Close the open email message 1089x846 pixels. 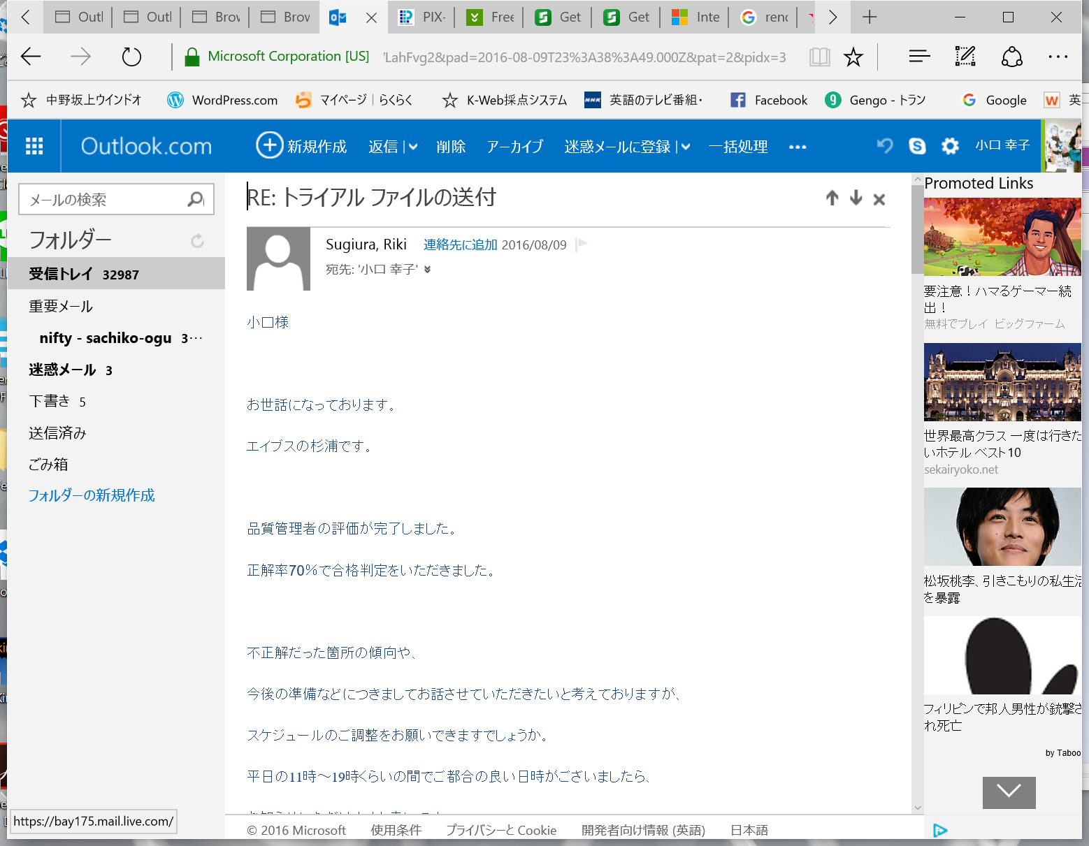coord(879,199)
